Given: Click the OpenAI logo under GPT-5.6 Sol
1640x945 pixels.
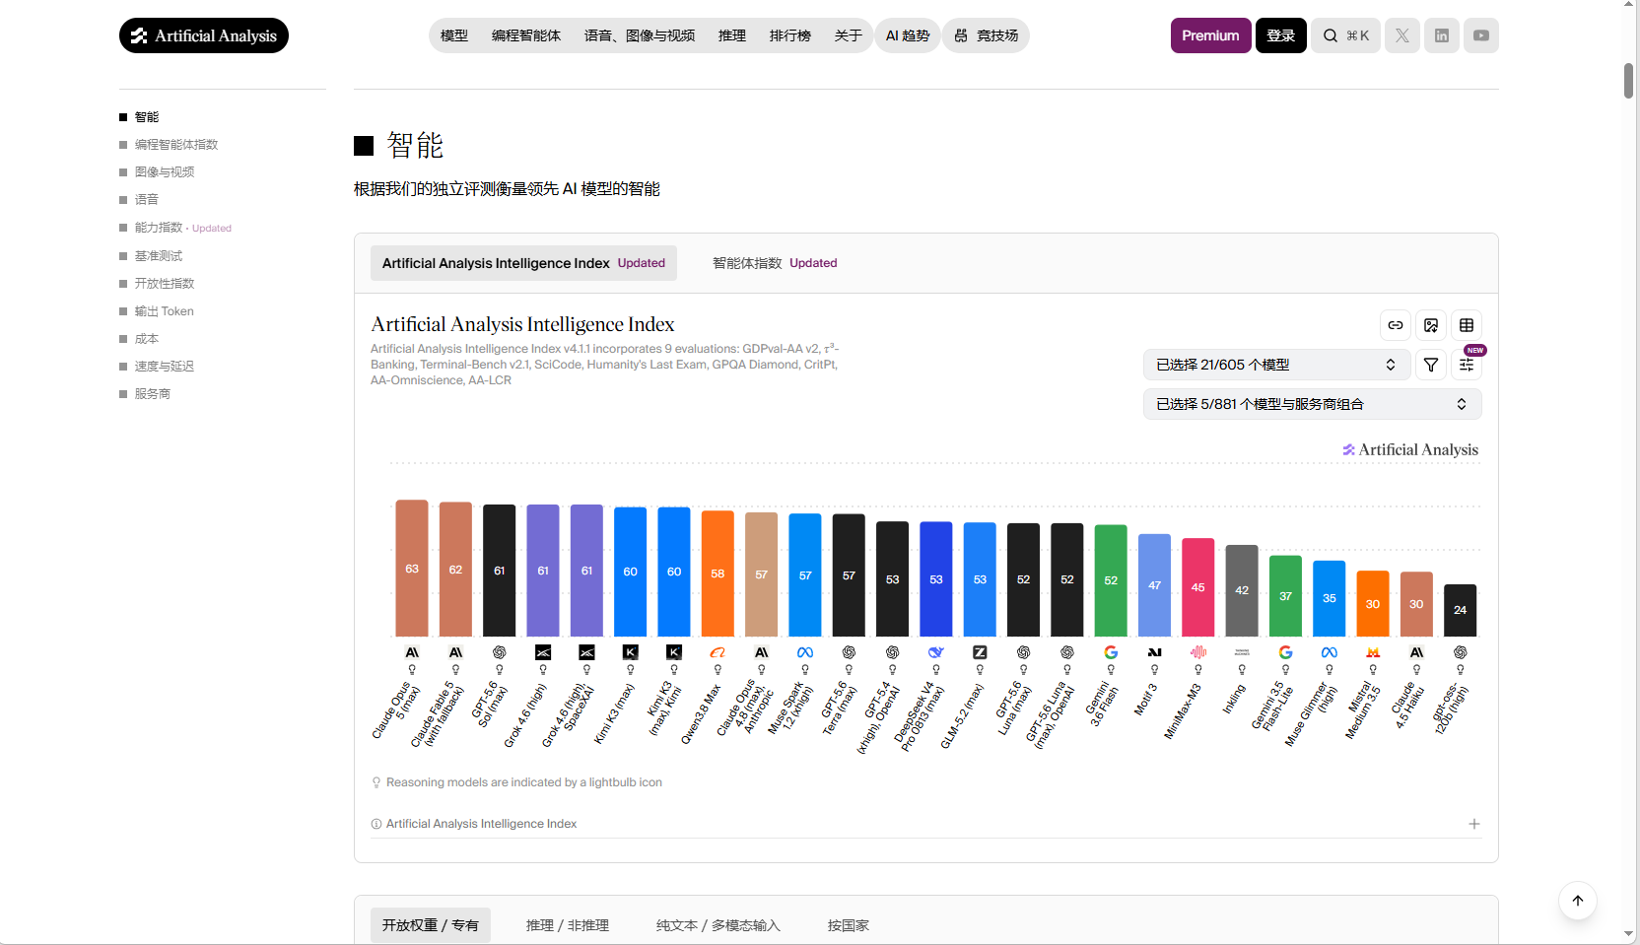Looking at the screenshot, I should [x=500, y=652].
